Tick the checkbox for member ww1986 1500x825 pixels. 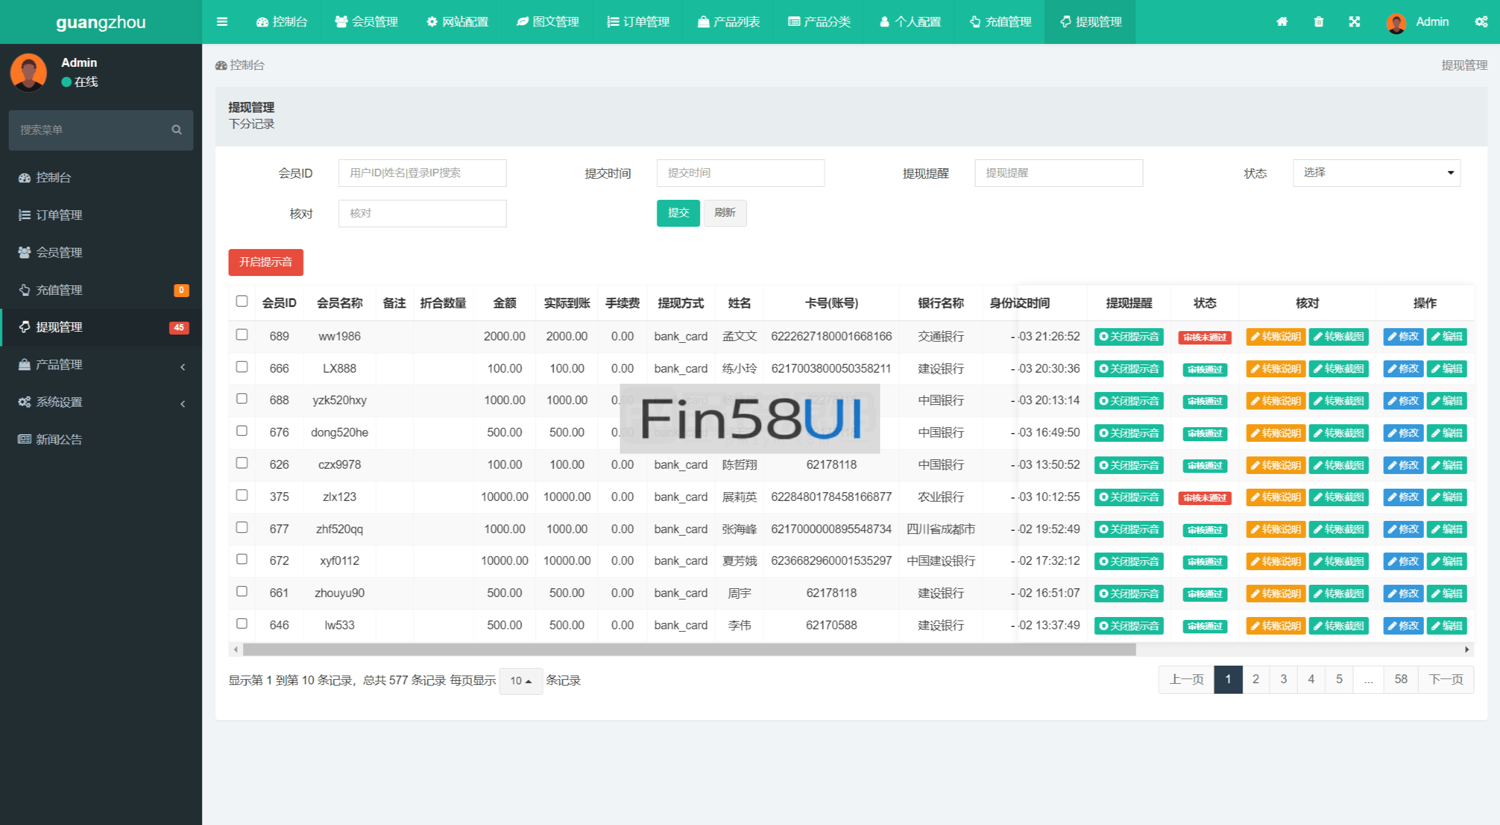tap(241, 335)
